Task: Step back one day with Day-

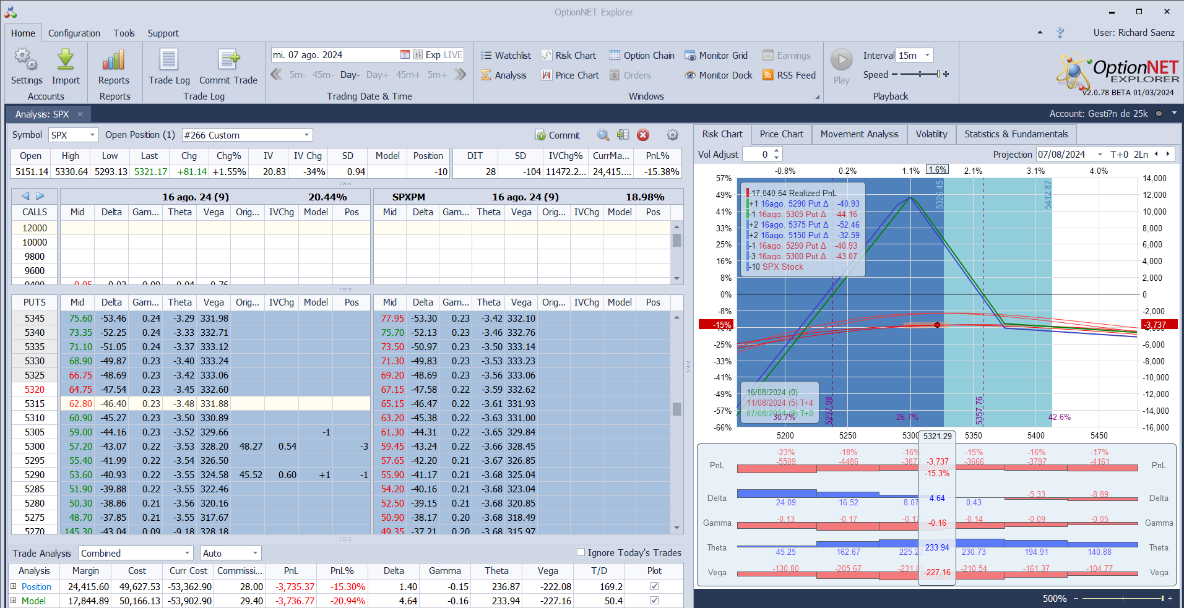Action: (350, 75)
